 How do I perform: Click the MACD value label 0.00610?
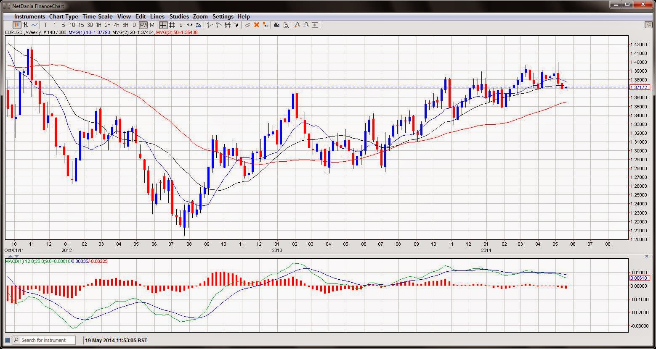(x=640, y=278)
